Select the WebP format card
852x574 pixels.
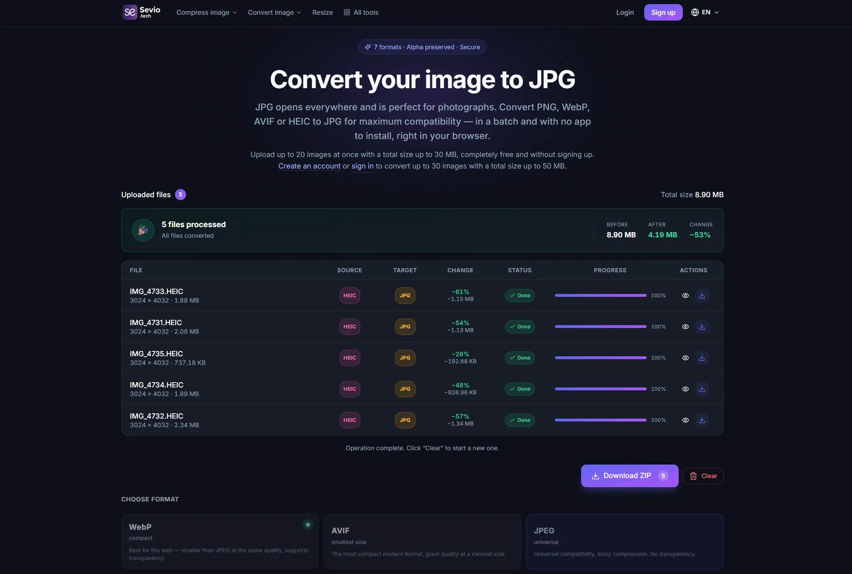pos(220,541)
